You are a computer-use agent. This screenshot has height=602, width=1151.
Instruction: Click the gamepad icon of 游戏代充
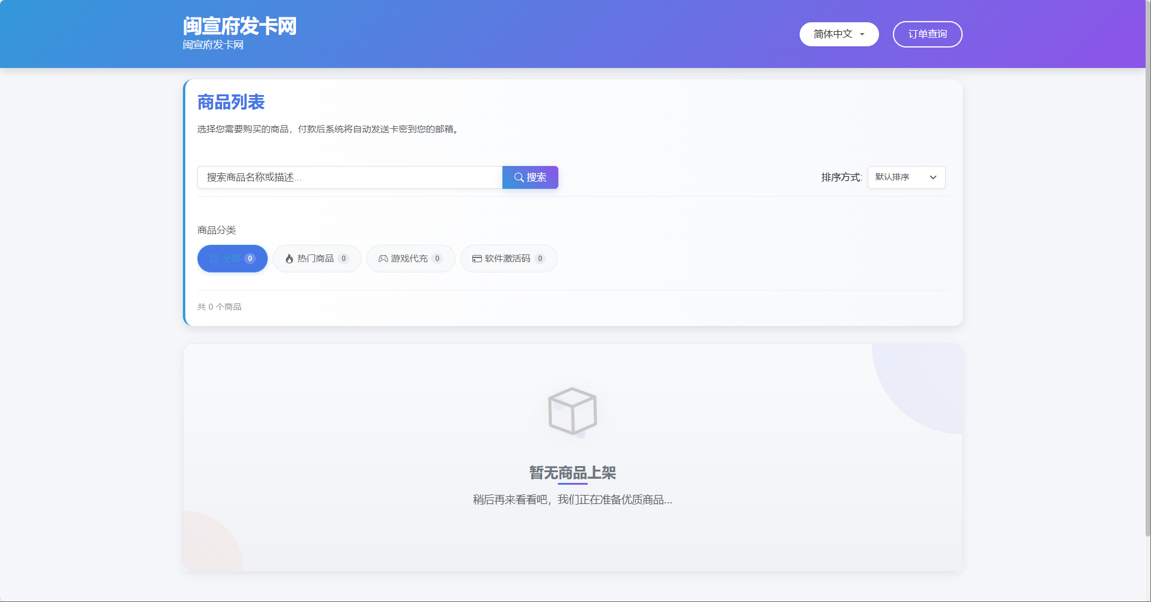coord(383,259)
